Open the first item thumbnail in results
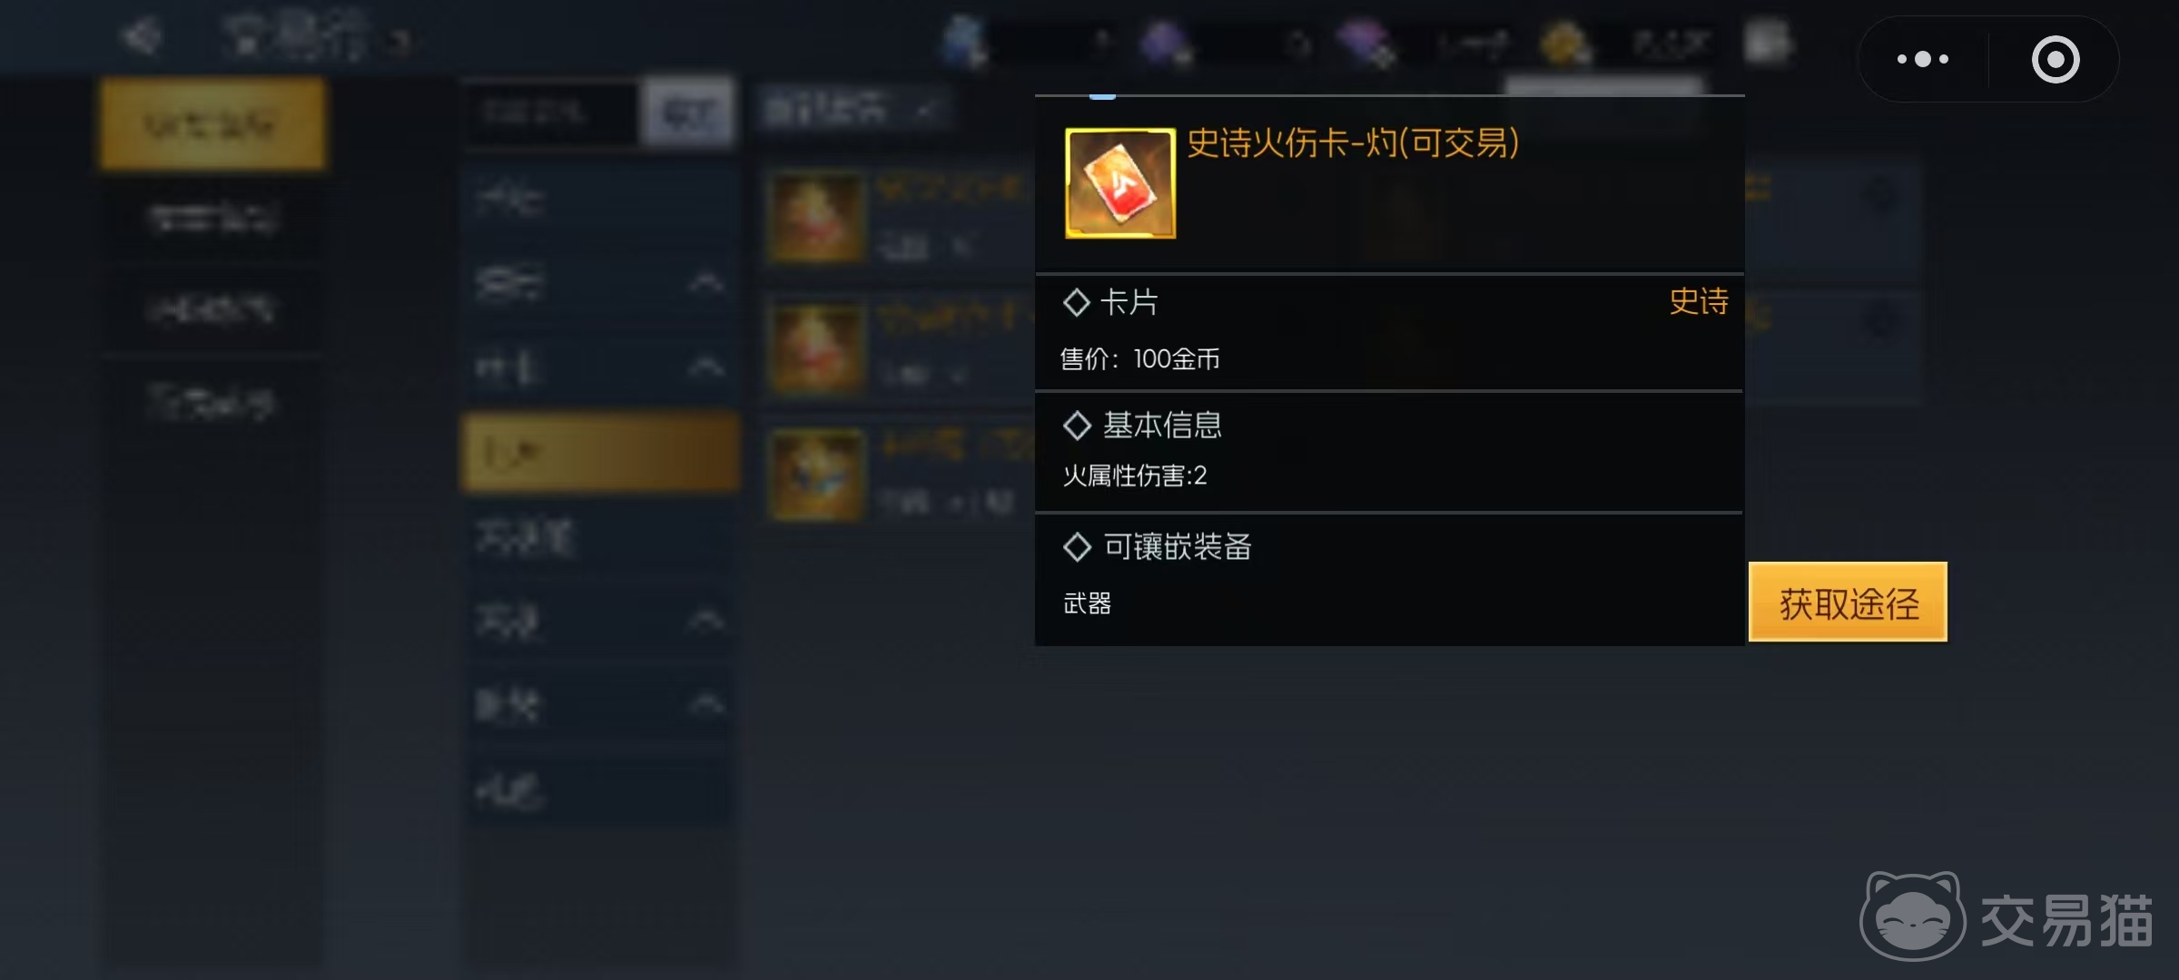 [x=815, y=217]
